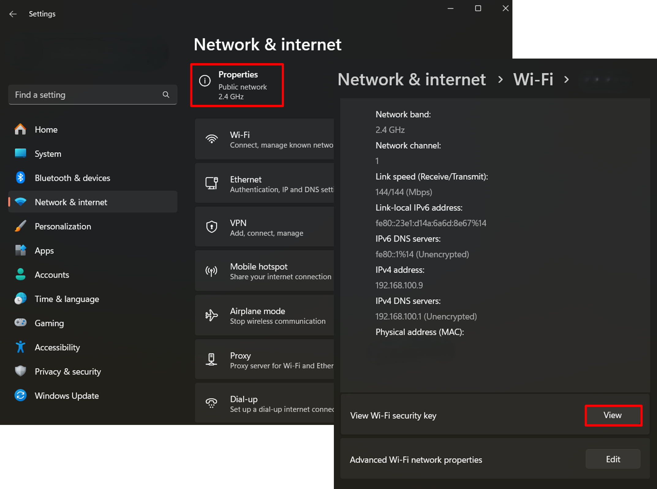Go to Bluetooth & devices
657x489 pixels.
coord(93,178)
